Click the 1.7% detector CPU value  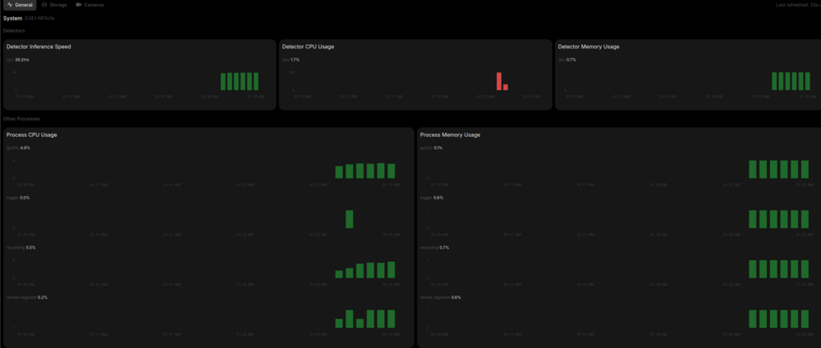click(296, 60)
